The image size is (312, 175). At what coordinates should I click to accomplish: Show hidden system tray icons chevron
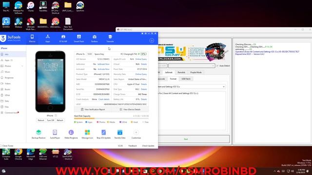click(x=275, y=171)
